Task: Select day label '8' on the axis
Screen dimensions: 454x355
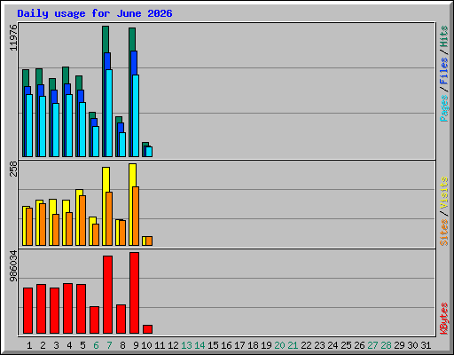Action: click(x=122, y=345)
